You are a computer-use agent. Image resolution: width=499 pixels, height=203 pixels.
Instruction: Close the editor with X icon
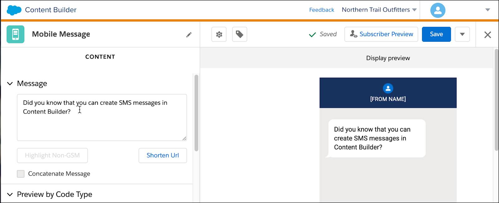coord(487,35)
